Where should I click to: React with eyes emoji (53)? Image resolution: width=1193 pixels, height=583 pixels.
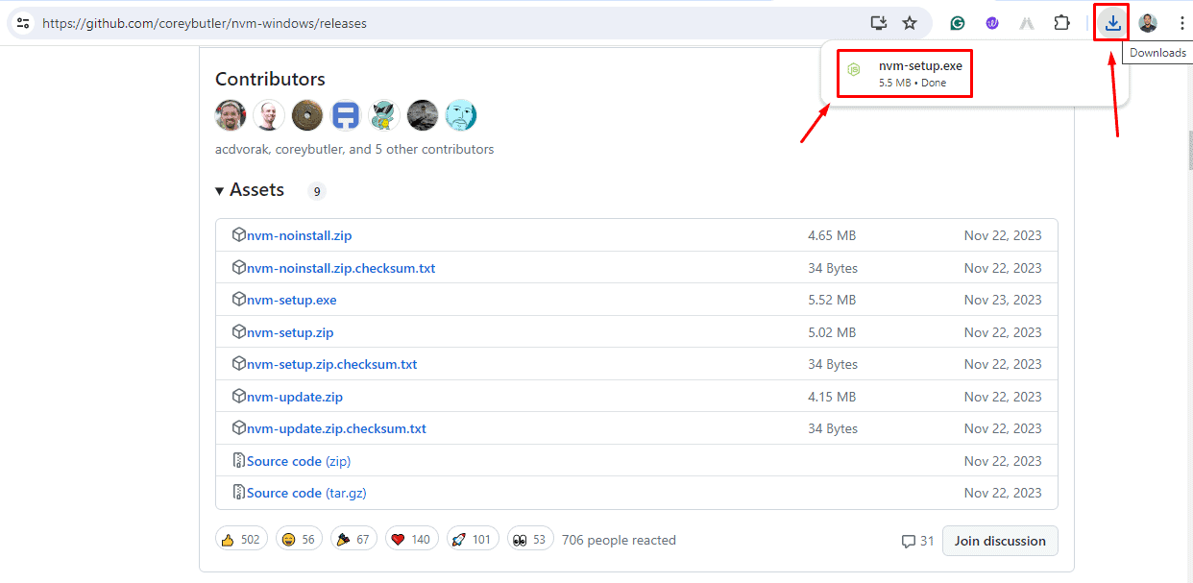530,540
